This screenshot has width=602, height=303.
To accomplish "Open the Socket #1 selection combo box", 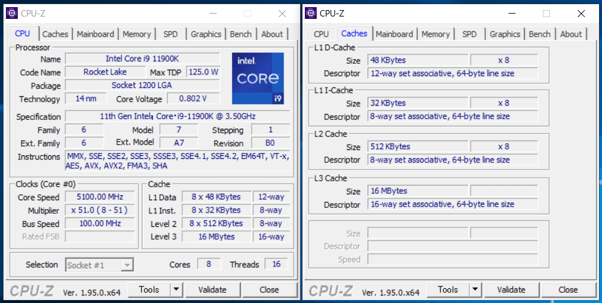I will (x=99, y=265).
